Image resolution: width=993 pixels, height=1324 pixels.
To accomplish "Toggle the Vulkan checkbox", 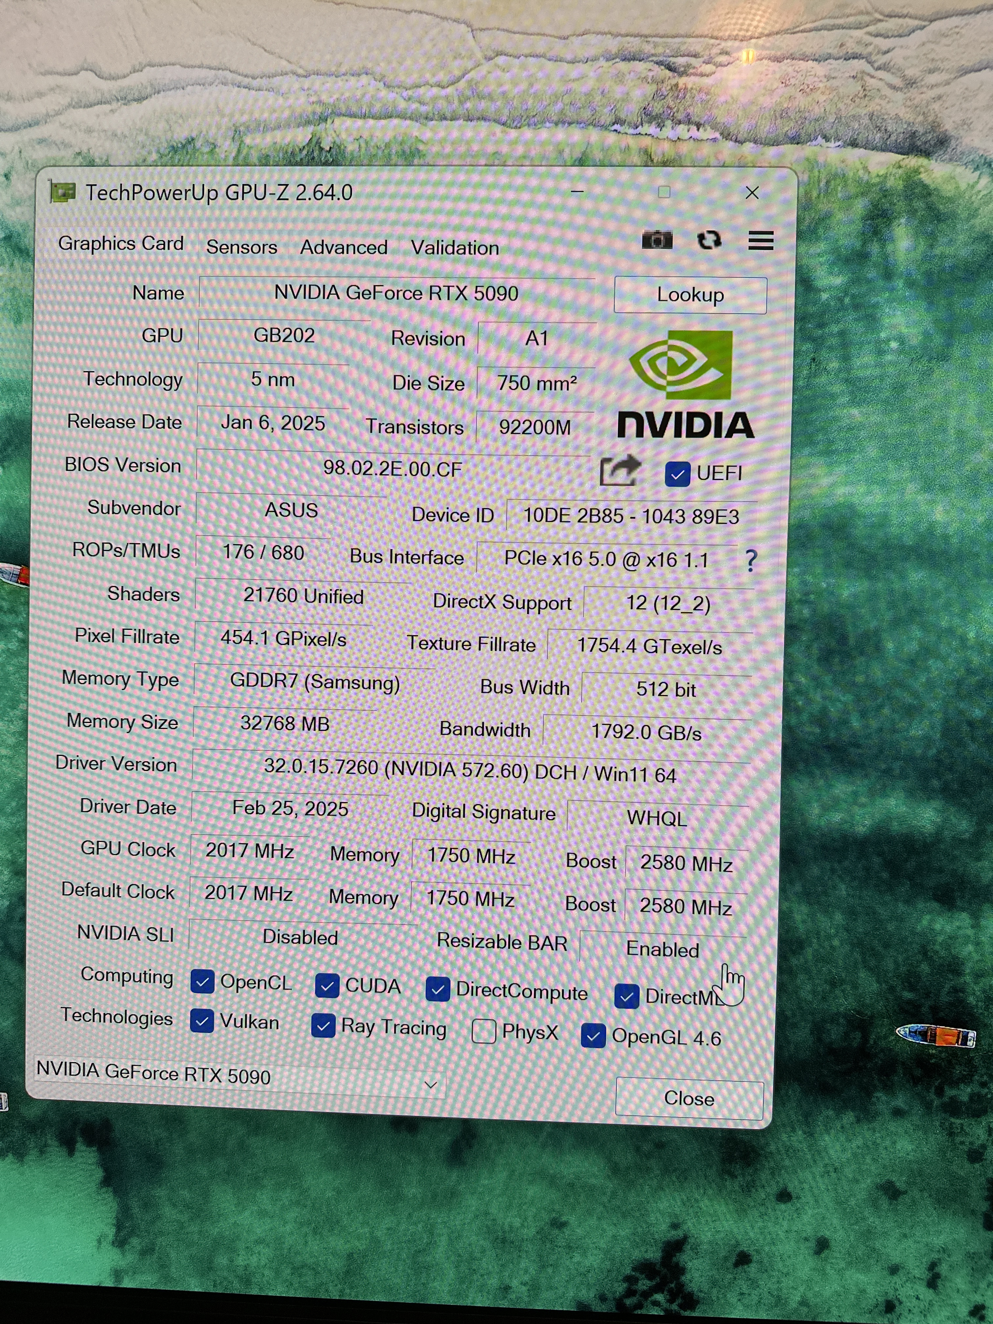I will pyautogui.click(x=202, y=1021).
